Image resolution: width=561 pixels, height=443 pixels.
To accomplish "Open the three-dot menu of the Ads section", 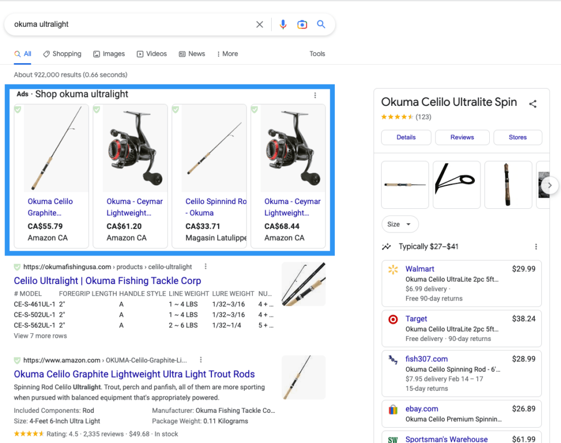I will (315, 95).
